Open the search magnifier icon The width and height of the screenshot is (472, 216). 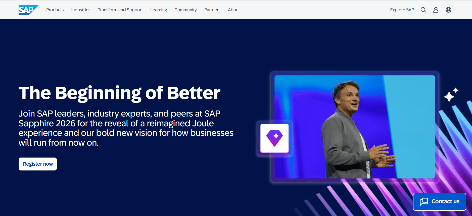423,10
